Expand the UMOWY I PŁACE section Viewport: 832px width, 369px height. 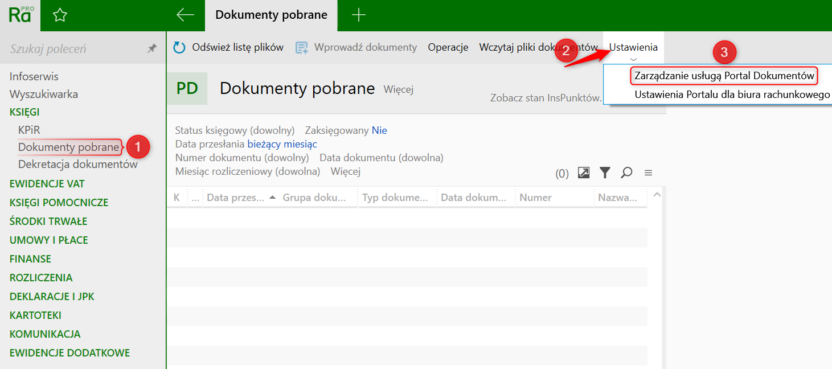pos(49,240)
